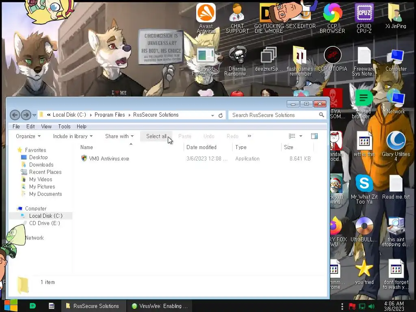Open the Skype-style Mr What Zit Too Ya icon
The image size is (416, 312).
click(364, 189)
